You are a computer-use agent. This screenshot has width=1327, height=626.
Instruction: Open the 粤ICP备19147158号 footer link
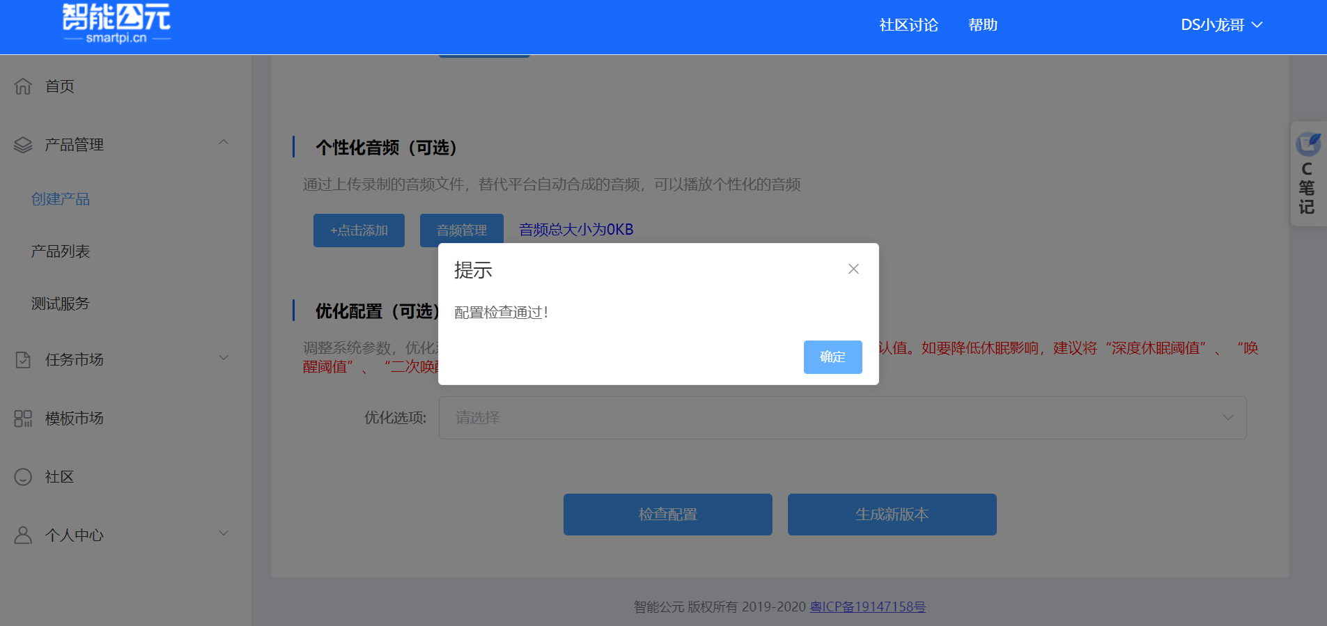(x=868, y=607)
